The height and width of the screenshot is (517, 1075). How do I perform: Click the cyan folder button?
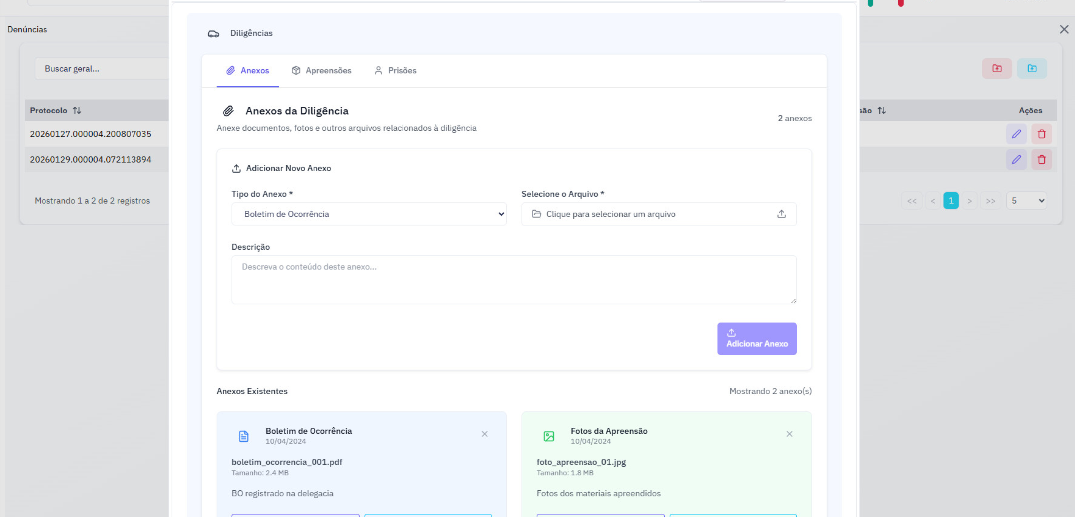click(x=1031, y=68)
